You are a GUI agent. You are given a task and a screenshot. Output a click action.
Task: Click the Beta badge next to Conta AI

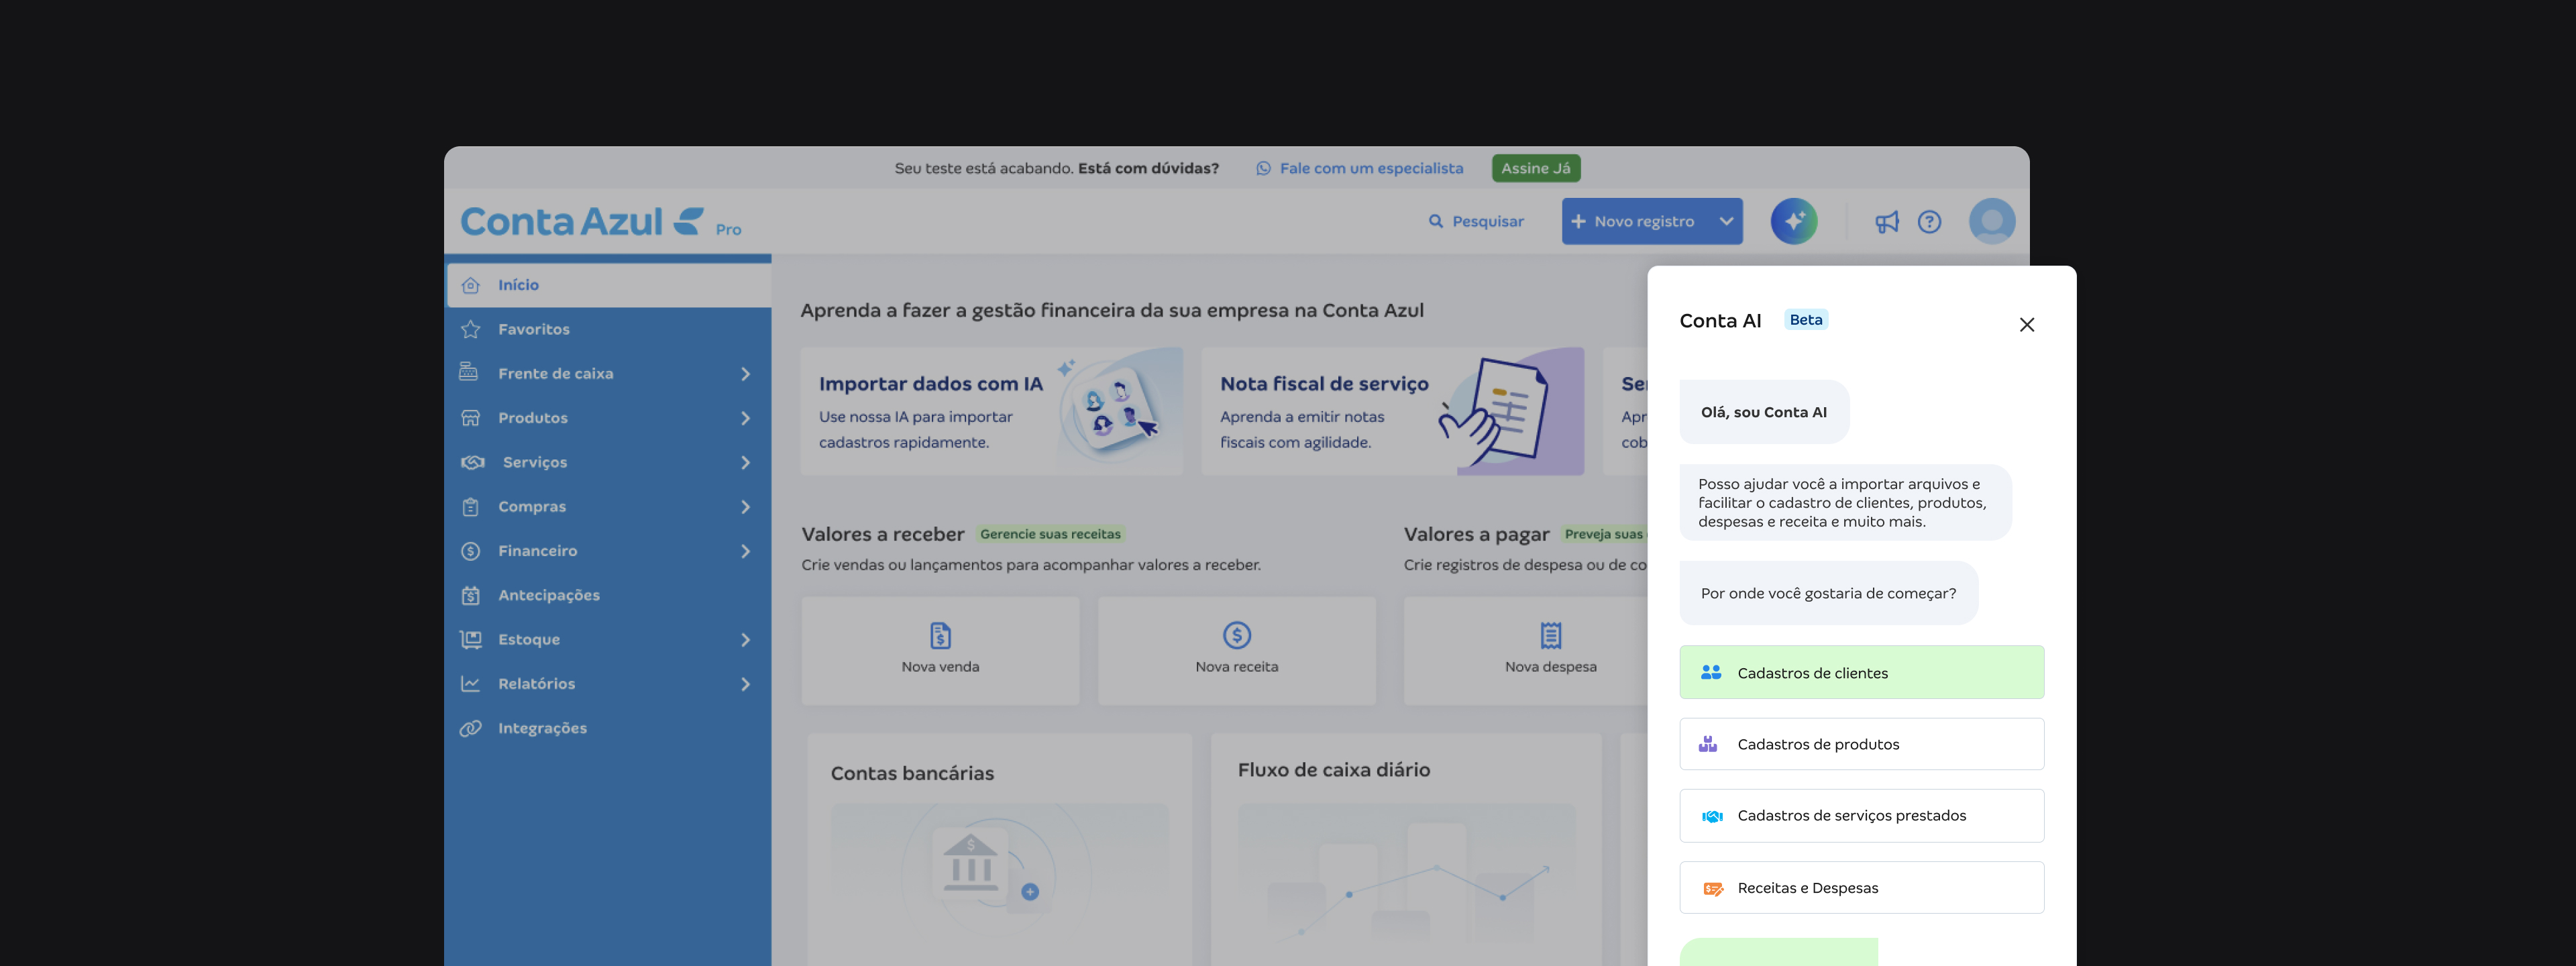(1805, 320)
